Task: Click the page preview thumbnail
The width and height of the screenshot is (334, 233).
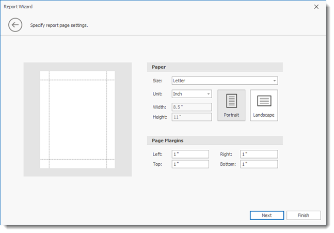Action: click(x=77, y=119)
